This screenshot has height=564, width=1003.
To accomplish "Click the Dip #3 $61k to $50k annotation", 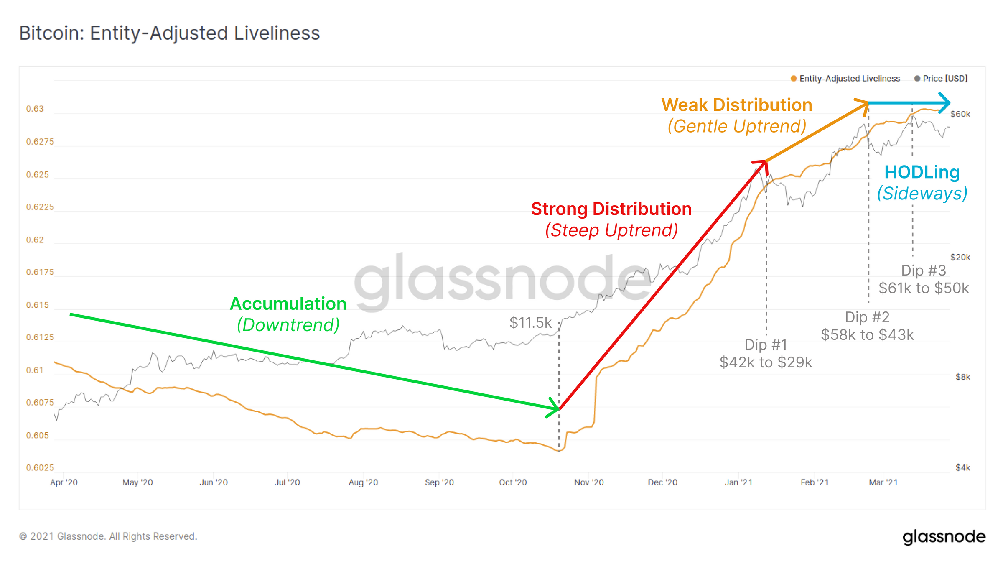I will 923,279.
